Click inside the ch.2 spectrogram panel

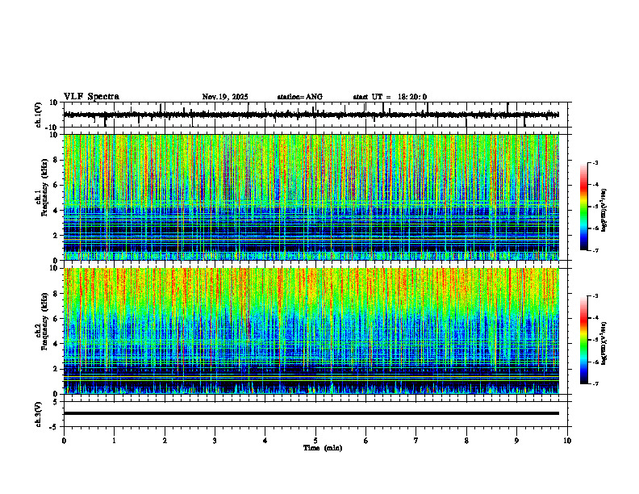point(311,331)
